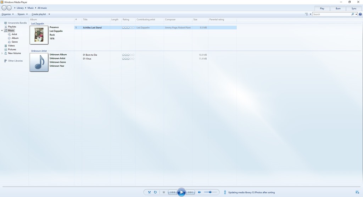This screenshot has height=197, width=363.
Task: Click the View options icon
Action: [x=307, y=14]
